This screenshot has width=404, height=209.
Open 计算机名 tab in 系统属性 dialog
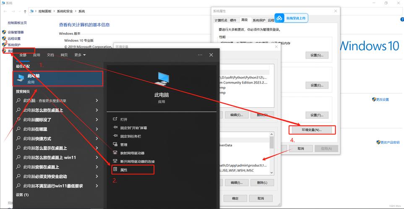pos(221,20)
